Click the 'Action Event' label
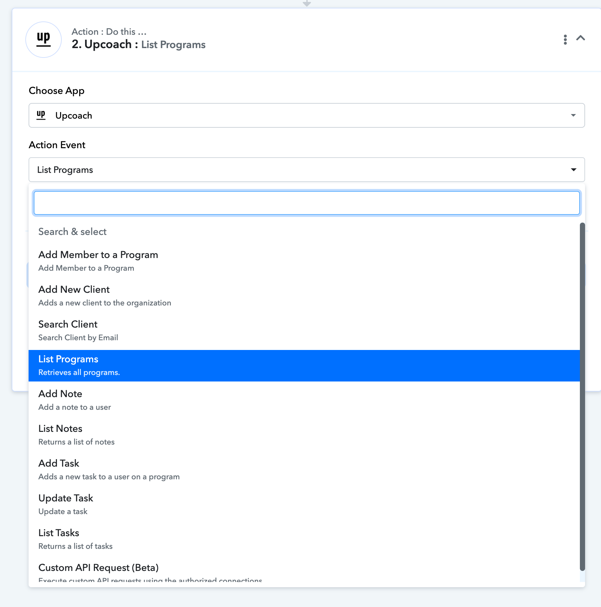This screenshot has height=607, width=601. [57, 145]
